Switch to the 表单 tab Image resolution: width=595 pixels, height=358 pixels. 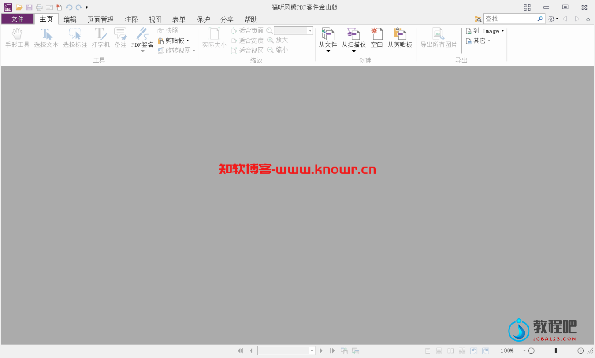[179, 19]
